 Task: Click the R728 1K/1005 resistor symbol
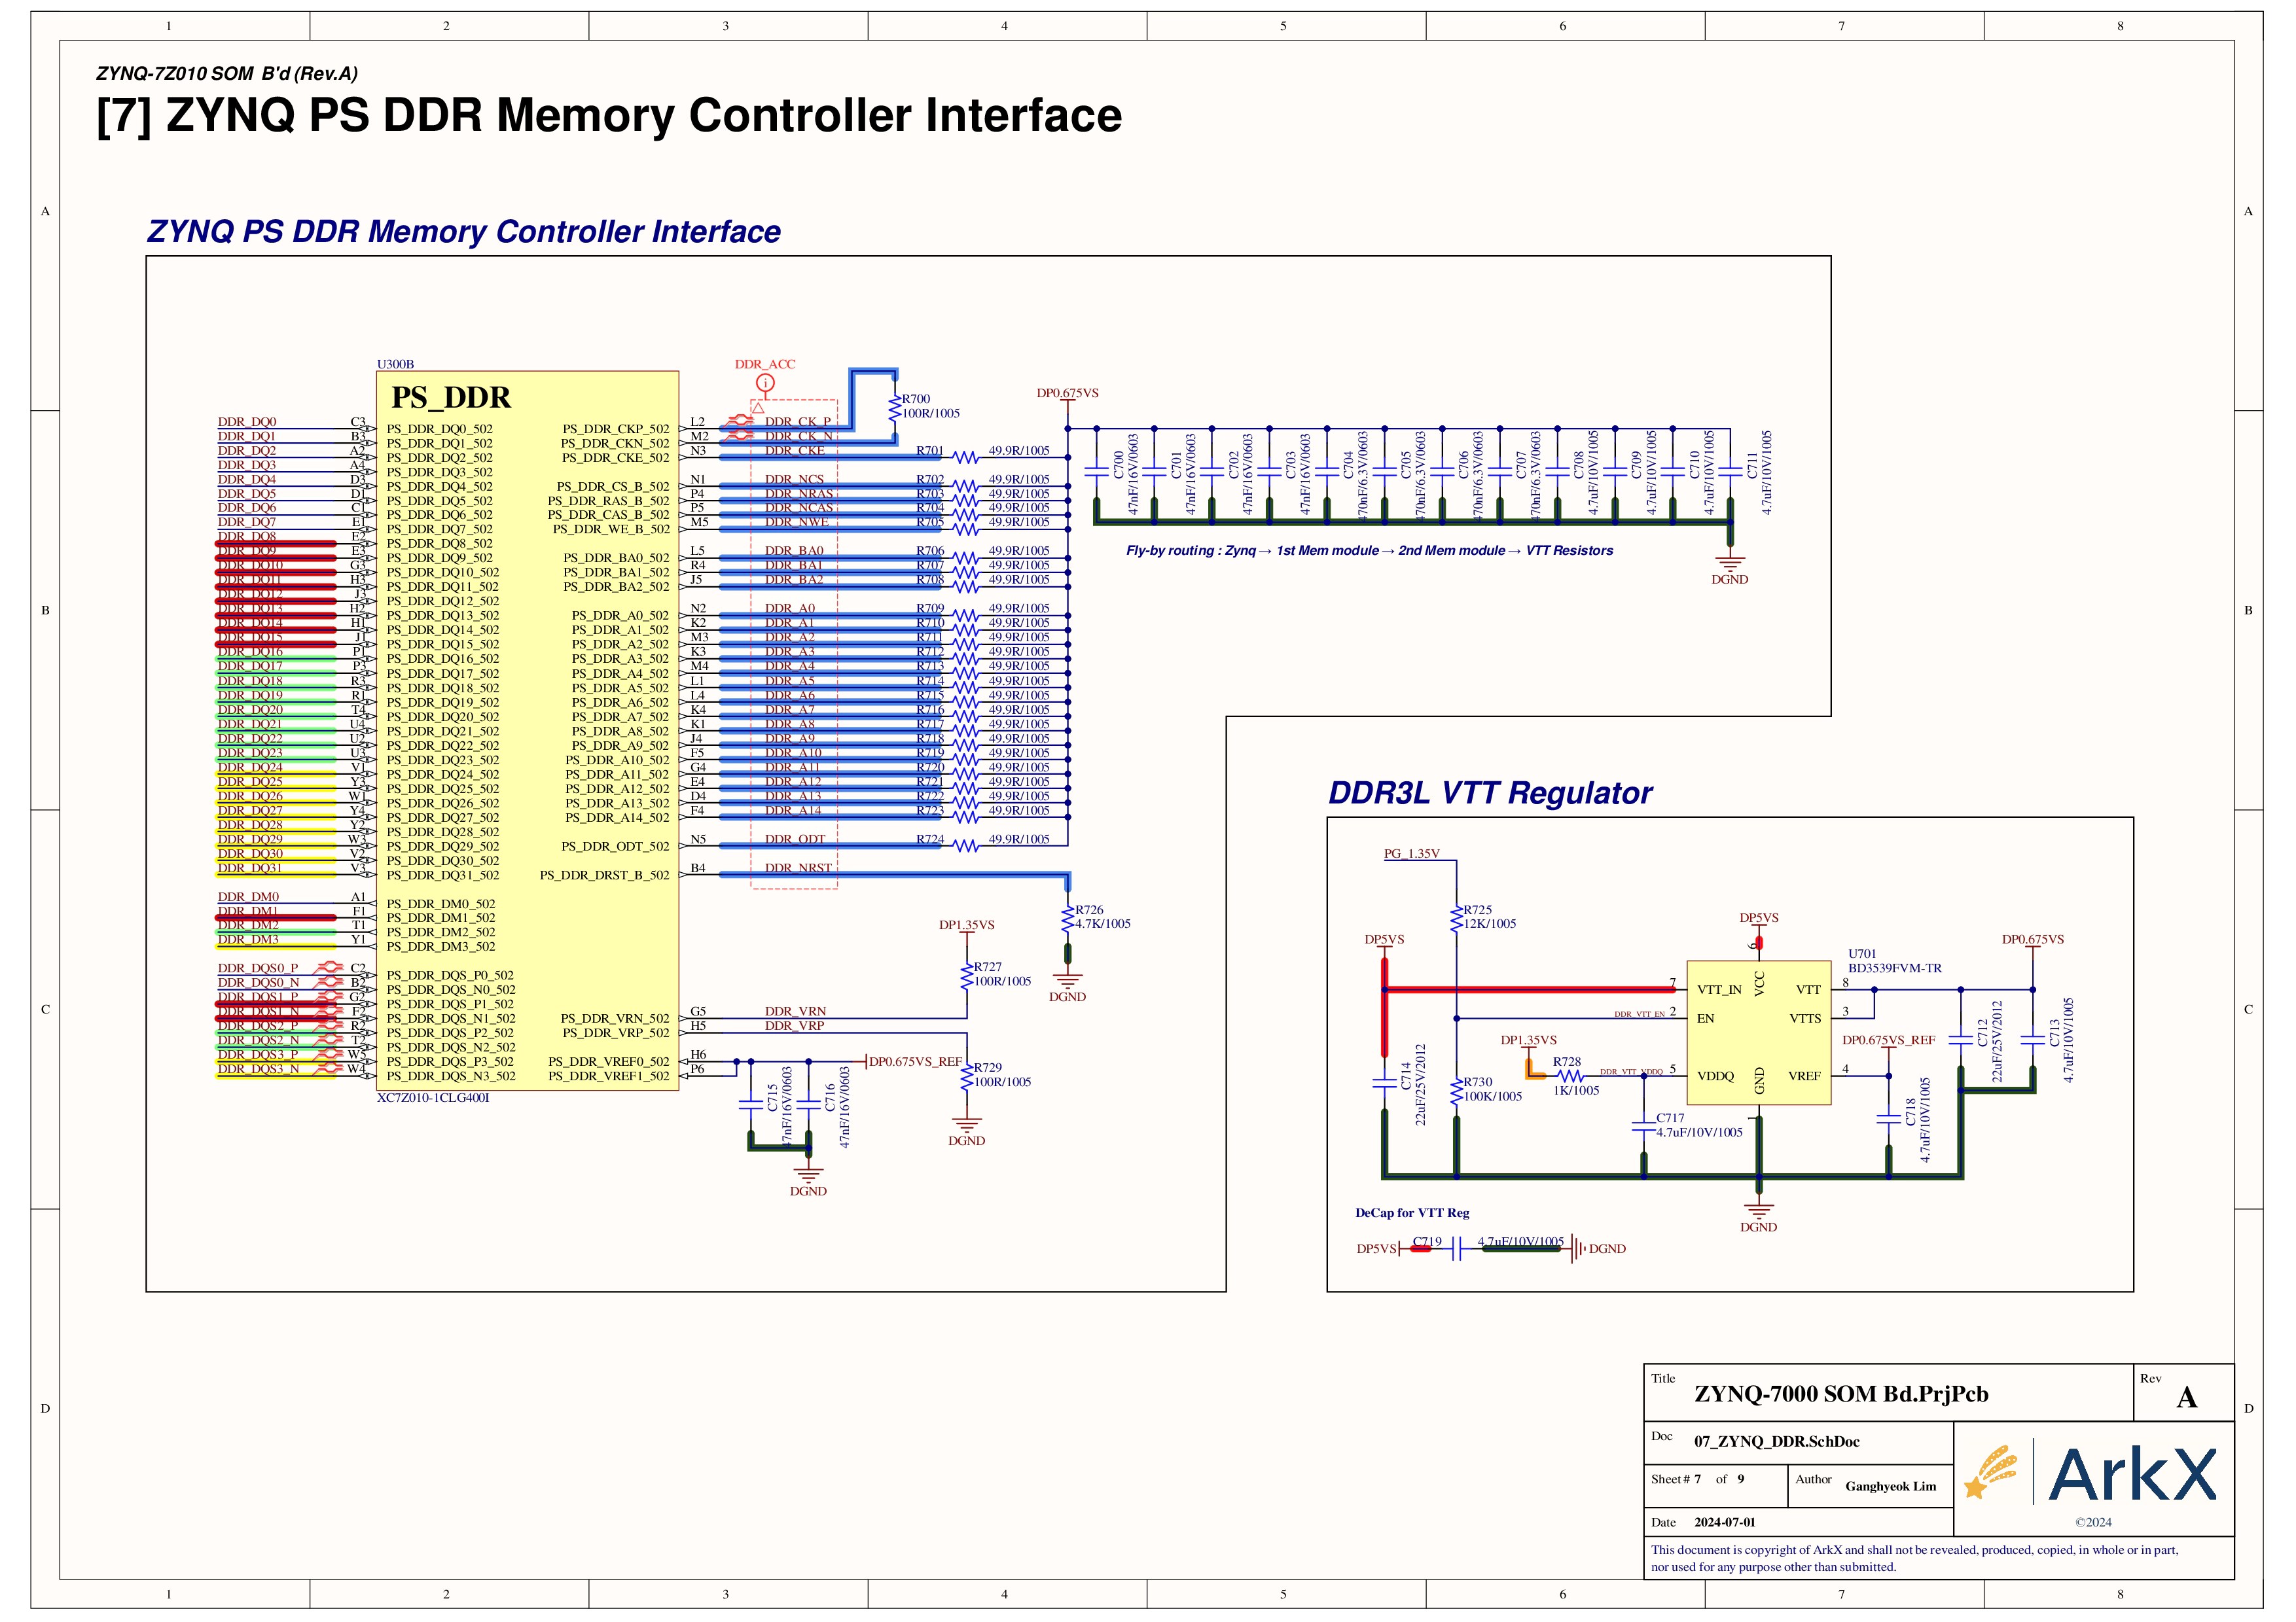1571,1076
